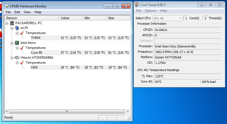Open Edit menu in Hardware Monitor
Image resolution: width=227 pixels, height=124 pixels.
(17, 12)
